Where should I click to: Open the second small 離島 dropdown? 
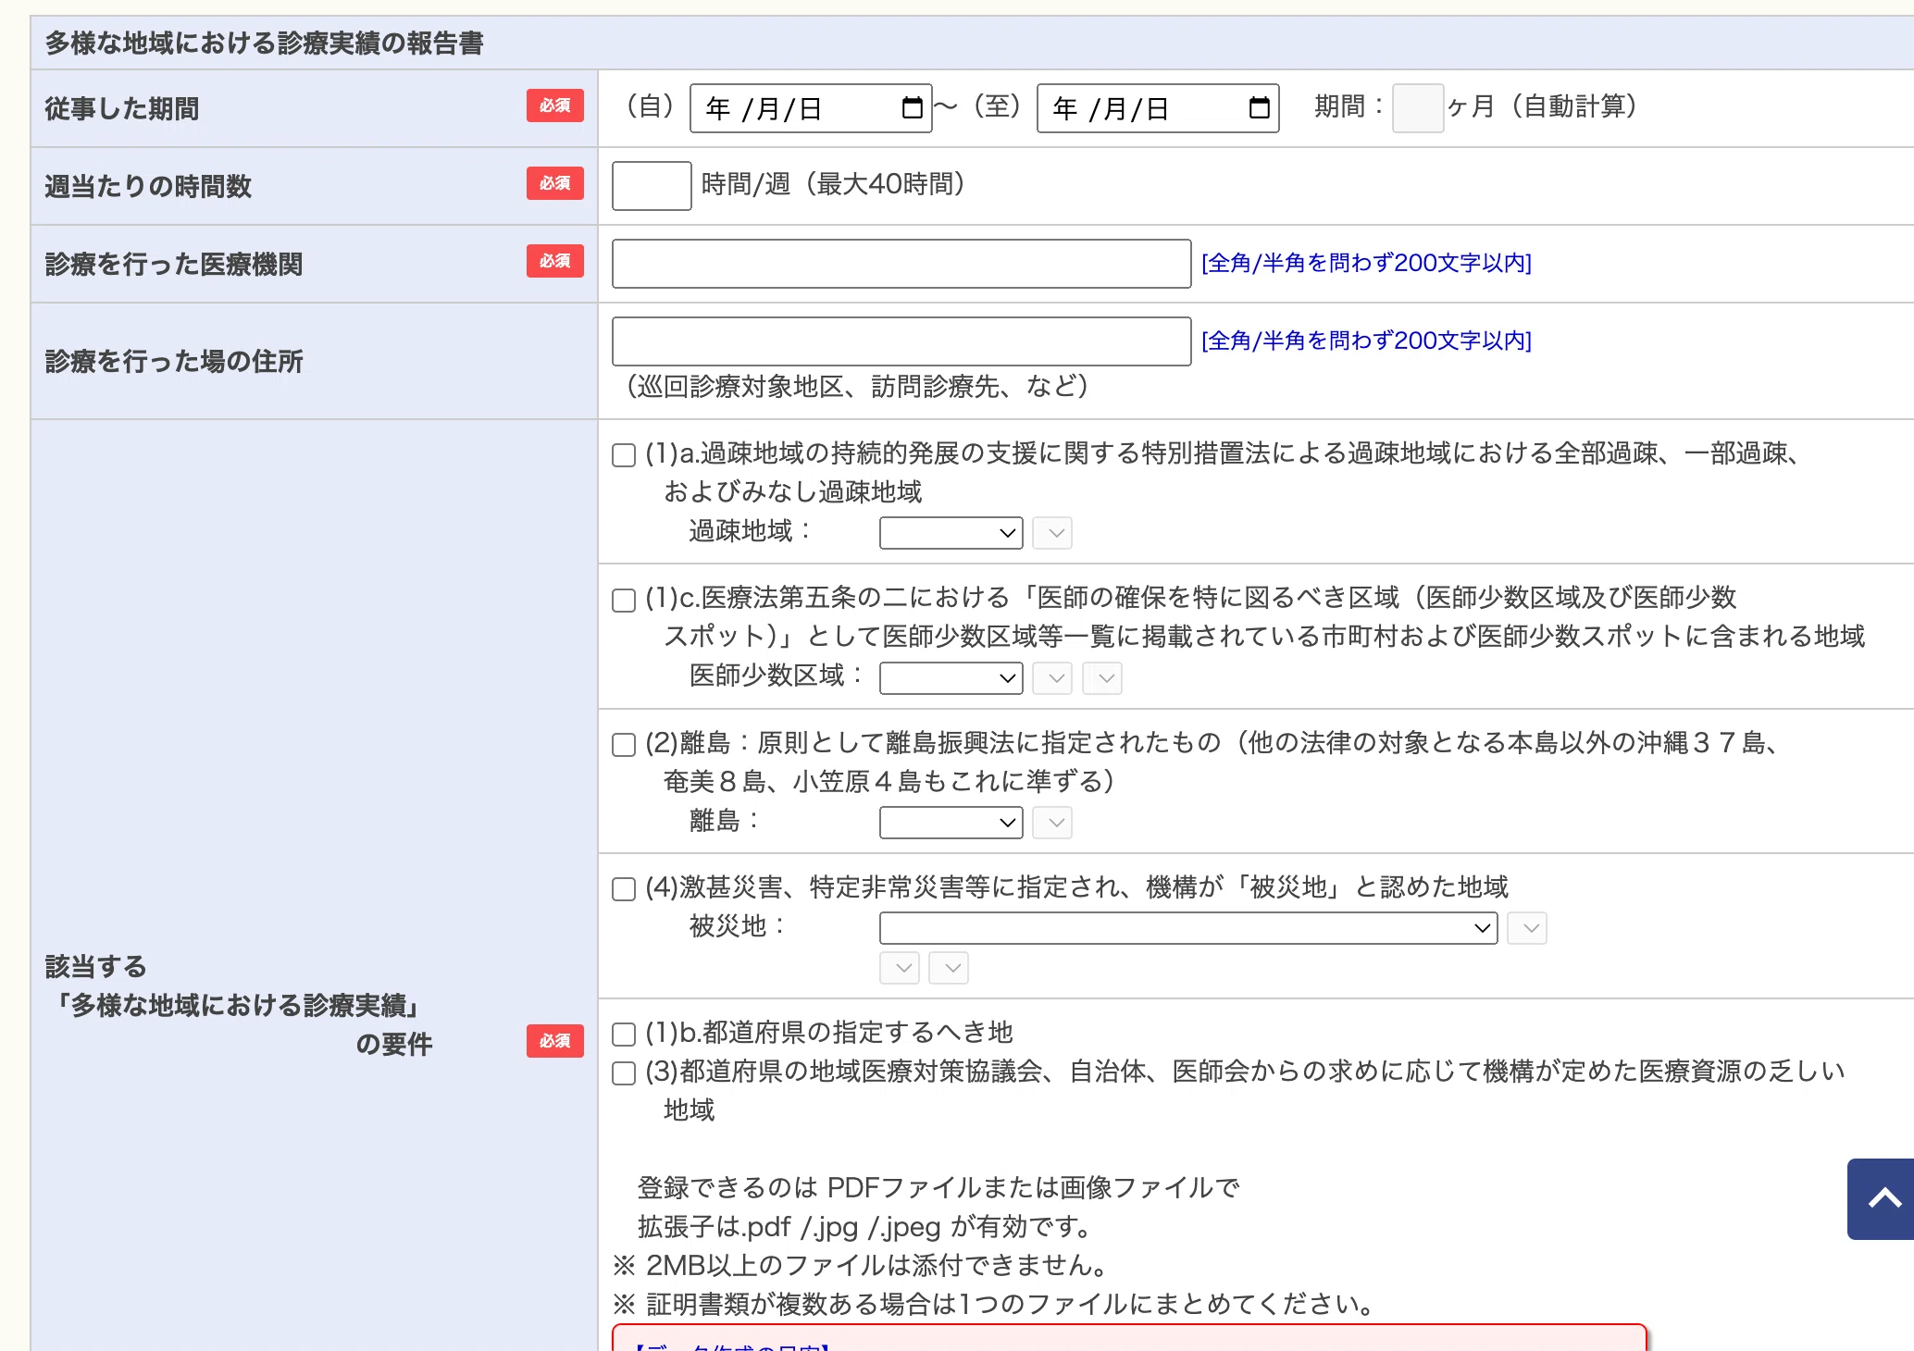click(x=1052, y=823)
